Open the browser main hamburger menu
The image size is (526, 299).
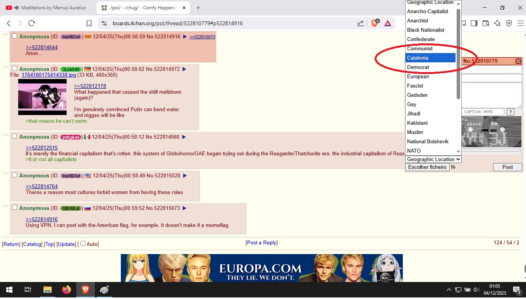coord(520,23)
